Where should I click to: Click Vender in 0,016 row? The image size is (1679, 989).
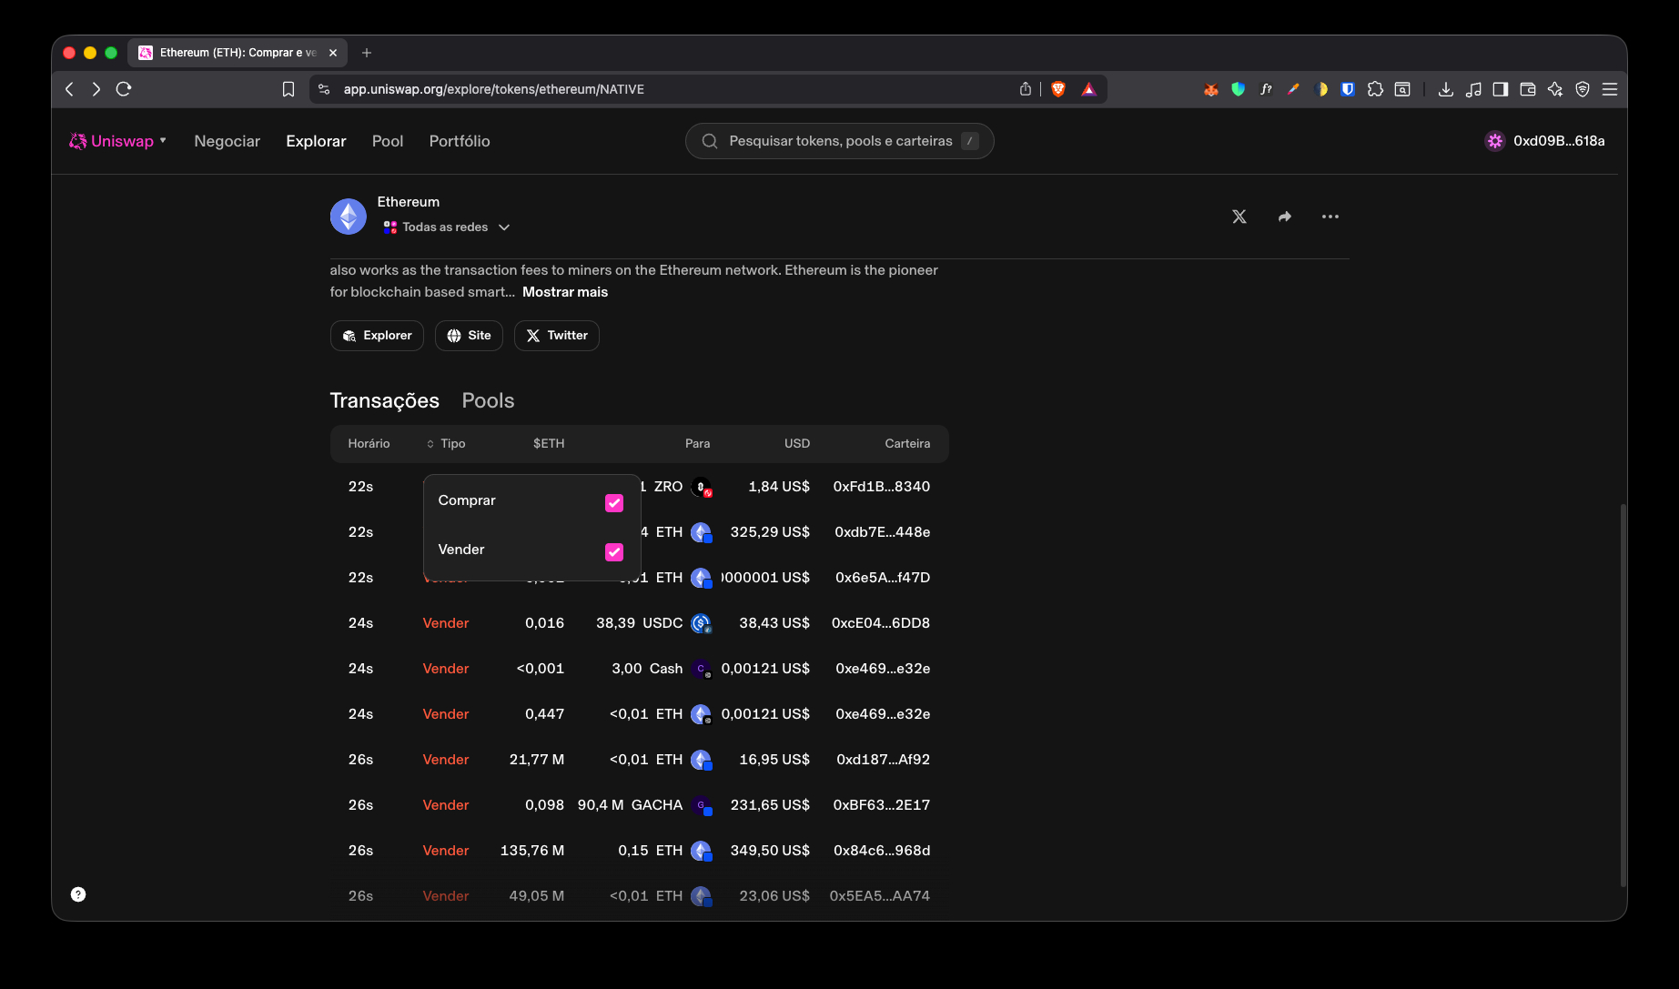tap(446, 623)
